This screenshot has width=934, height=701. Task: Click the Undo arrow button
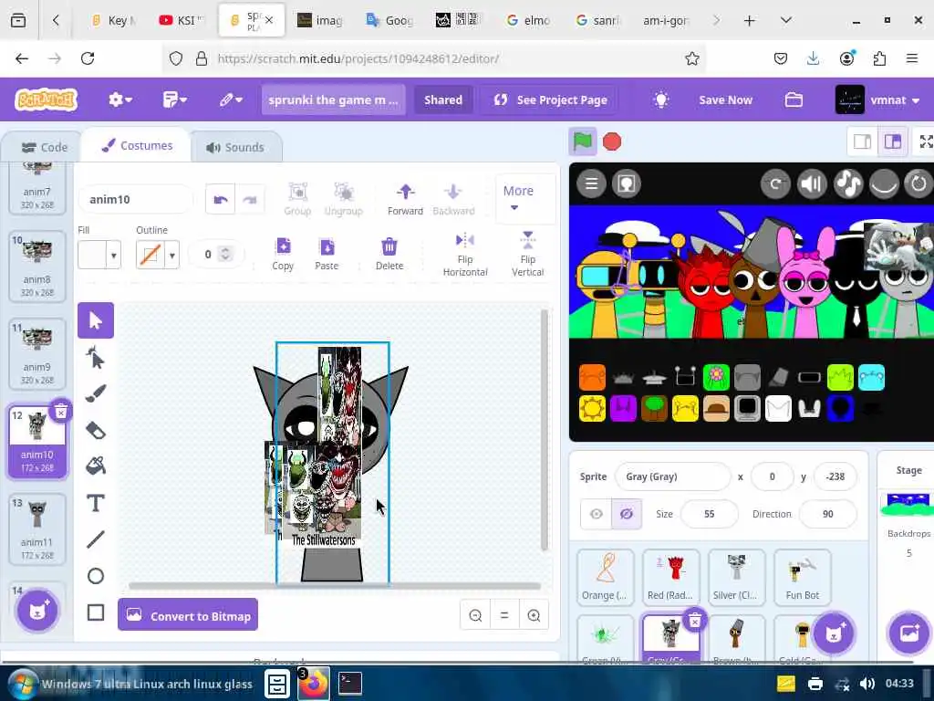pyautogui.click(x=221, y=200)
